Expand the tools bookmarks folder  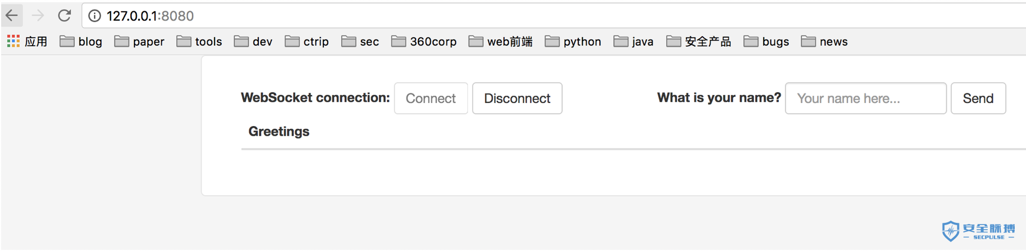click(x=199, y=42)
